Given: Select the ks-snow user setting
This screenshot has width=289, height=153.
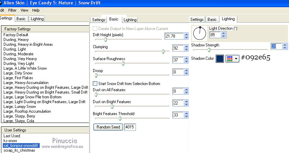Looking at the screenshot, I should click(x=10, y=141).
